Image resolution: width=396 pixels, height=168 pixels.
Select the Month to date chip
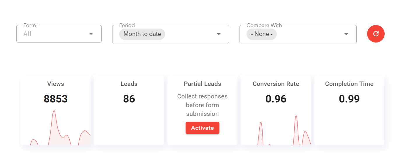pos(142,34)
